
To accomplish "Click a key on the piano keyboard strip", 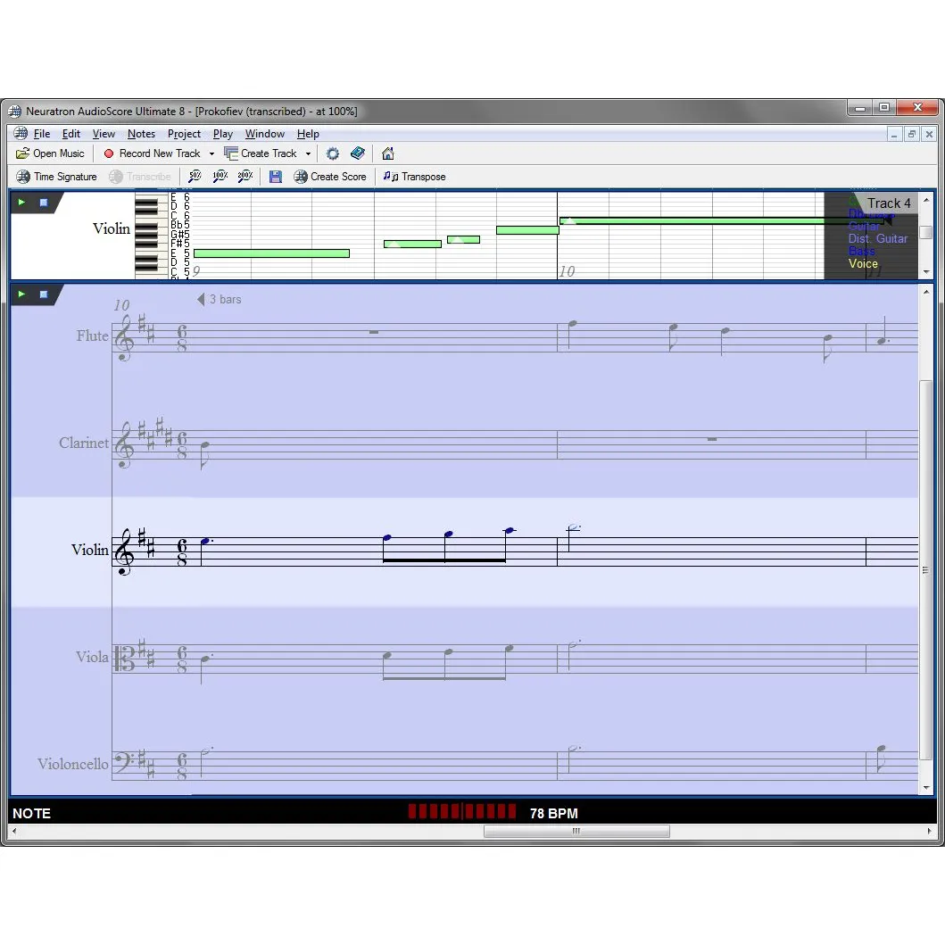I will tap(151, 235).
